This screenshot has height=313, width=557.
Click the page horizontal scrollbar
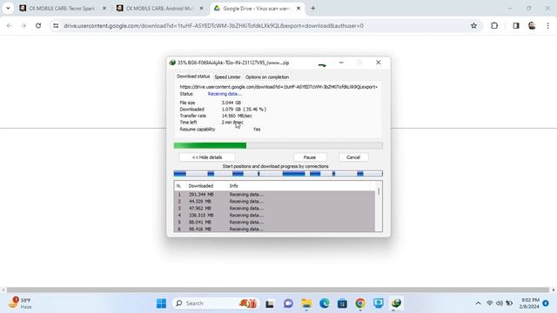[x=278, y=290]
